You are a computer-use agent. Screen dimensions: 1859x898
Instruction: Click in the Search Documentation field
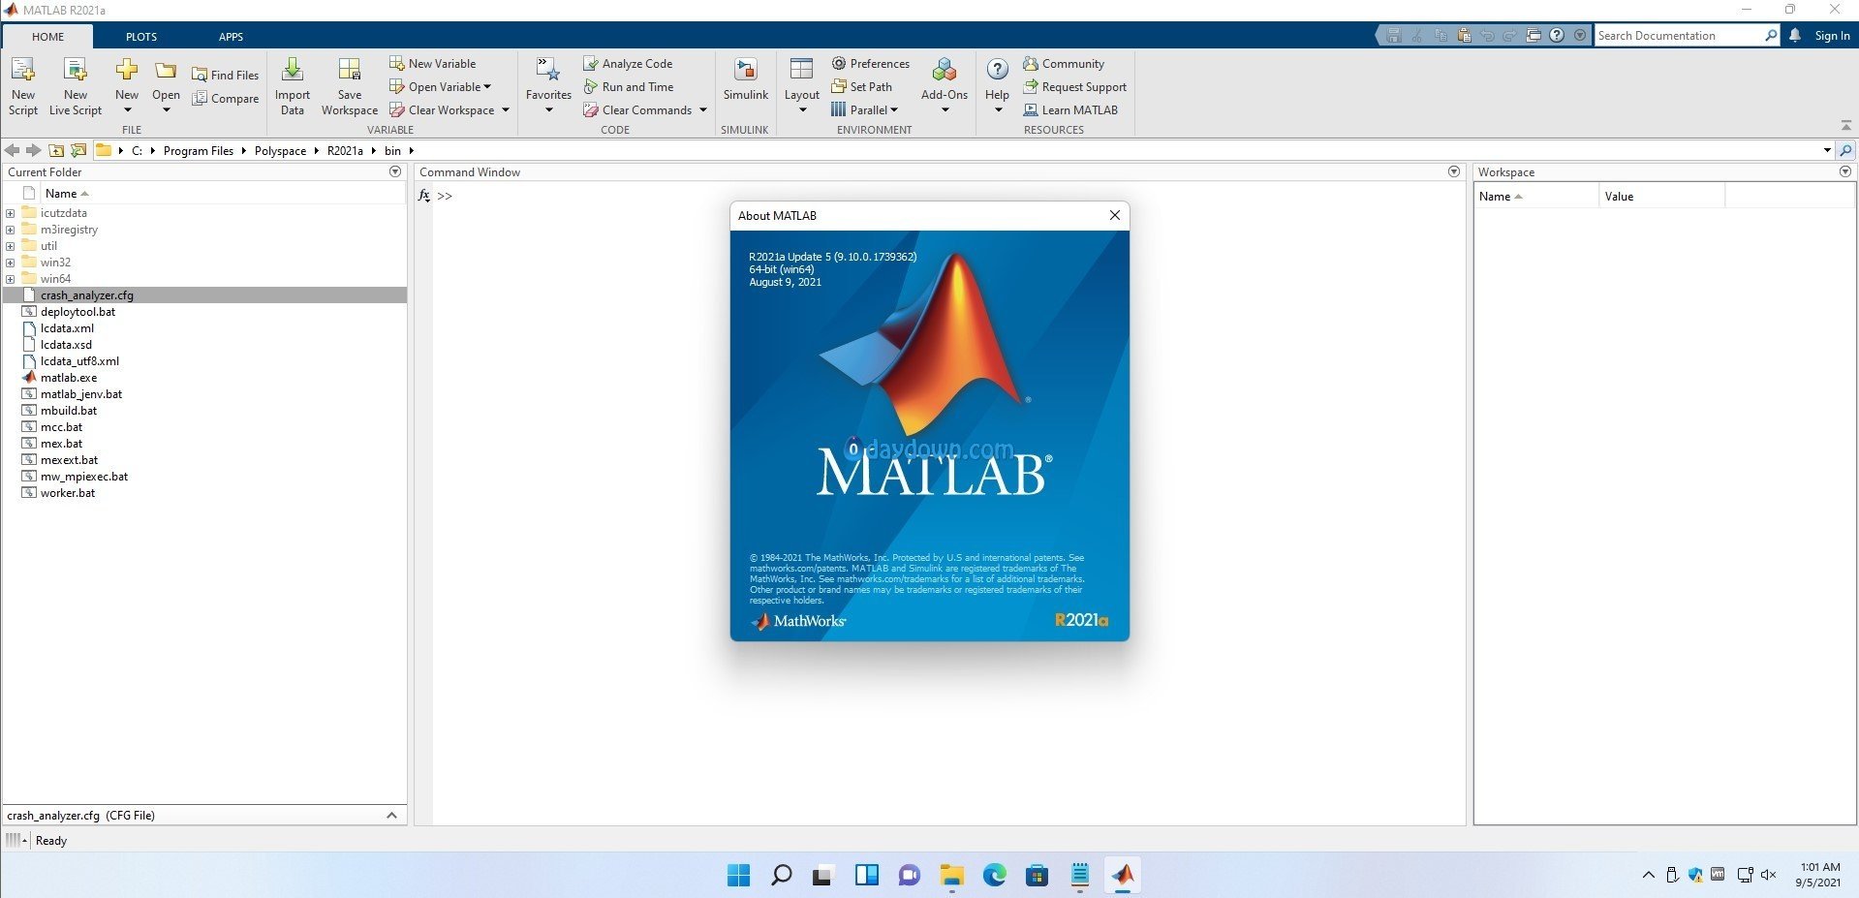(x=1679, y=36)
